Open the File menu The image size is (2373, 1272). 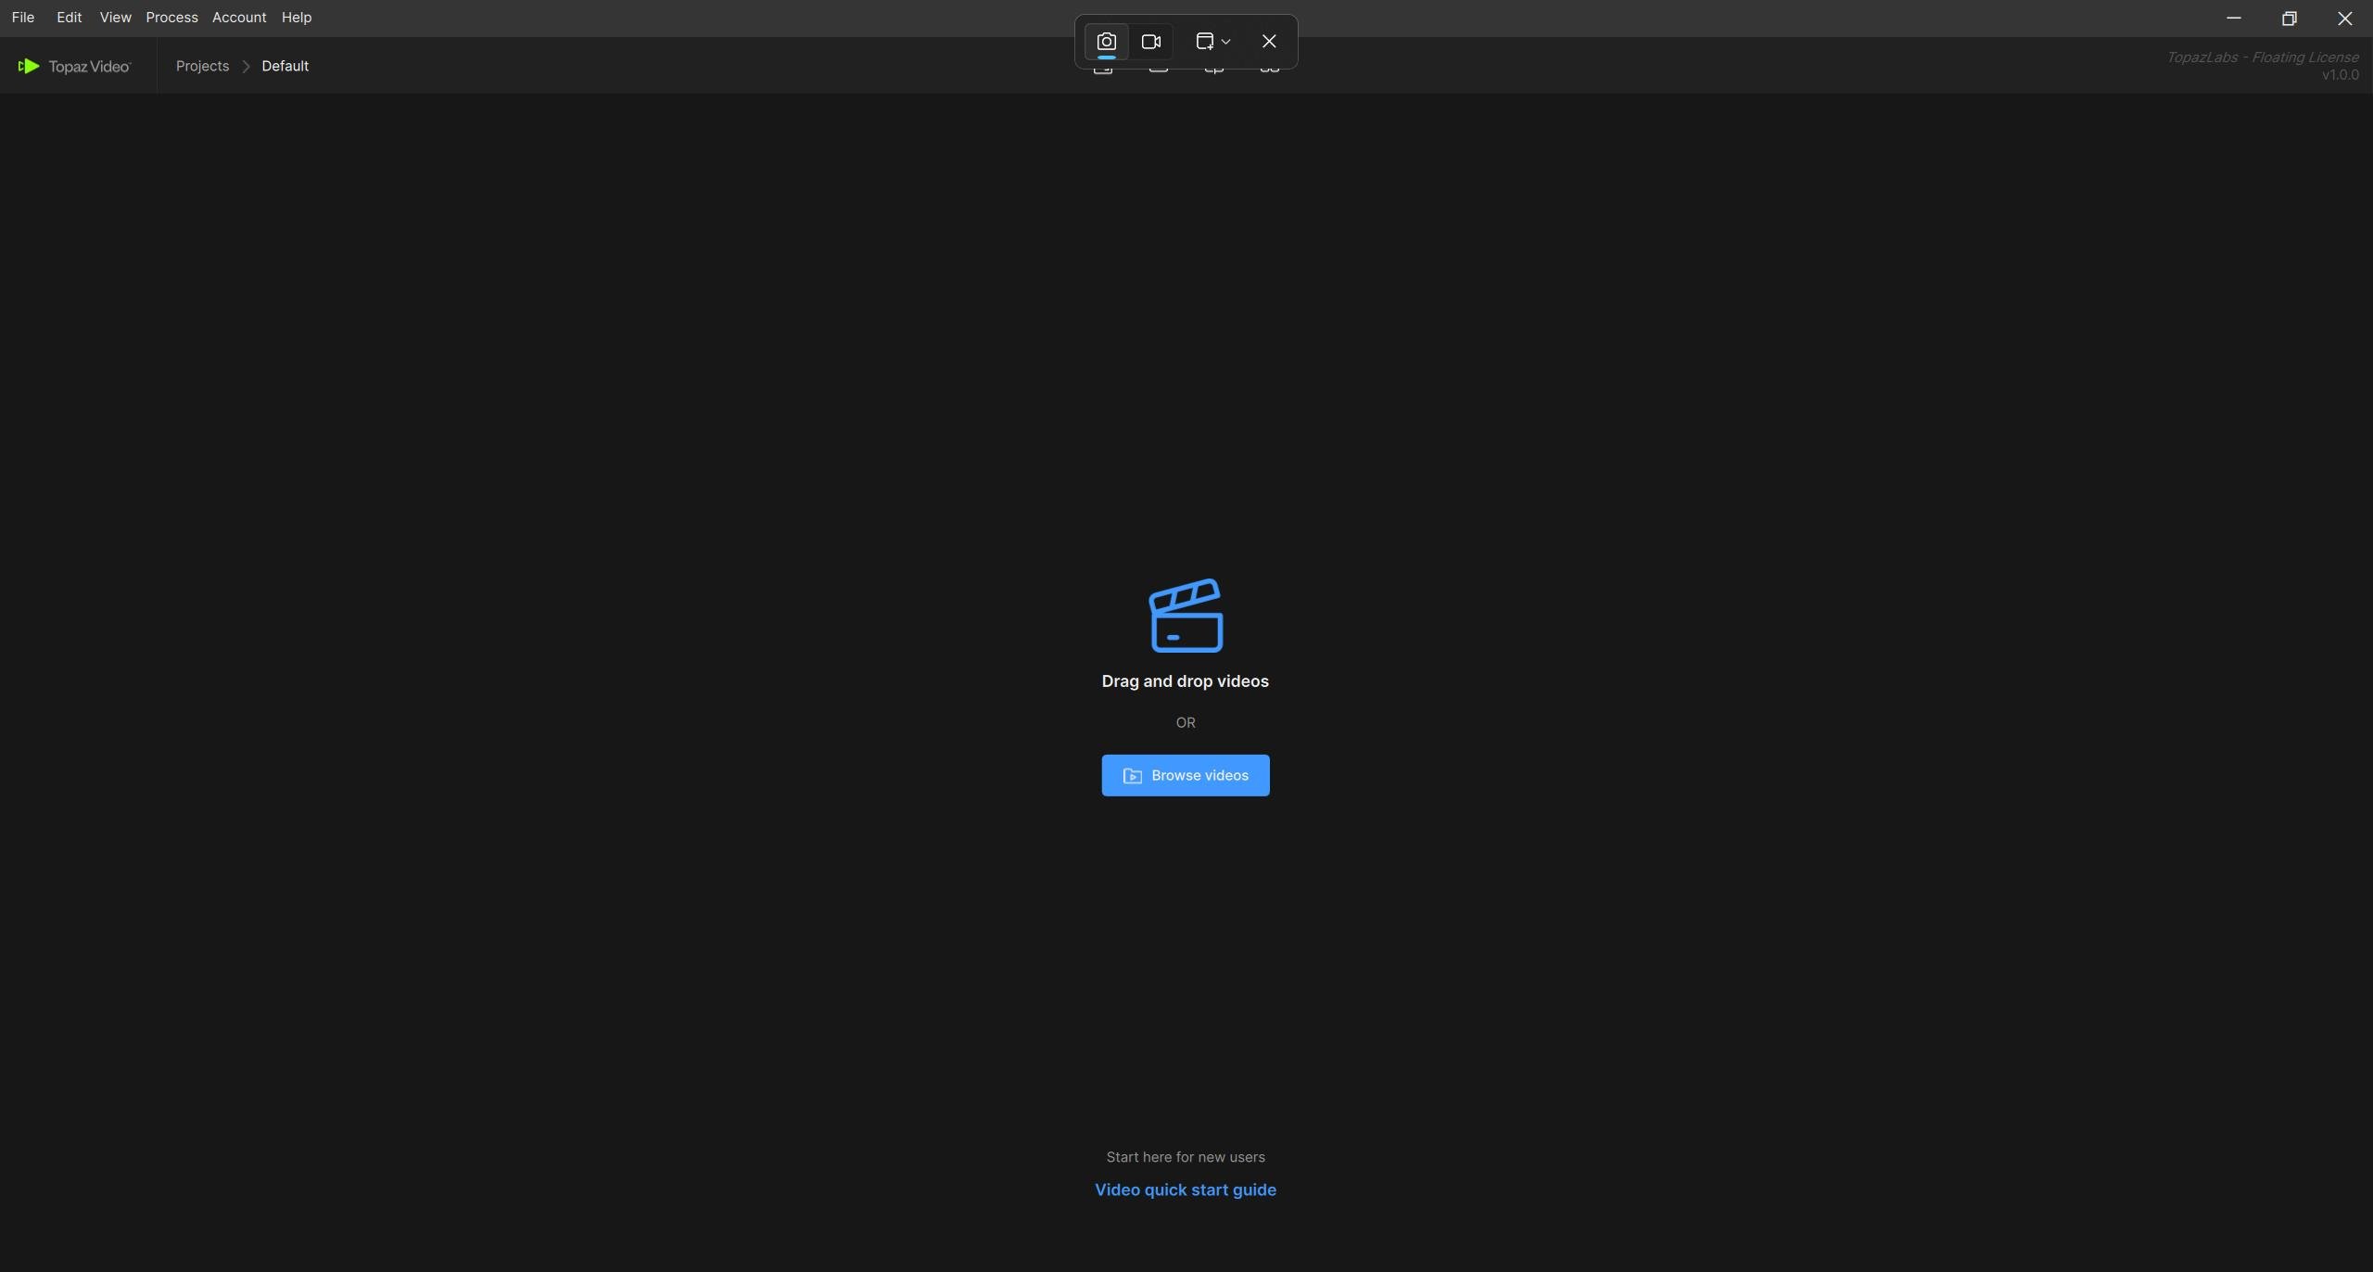23,18
